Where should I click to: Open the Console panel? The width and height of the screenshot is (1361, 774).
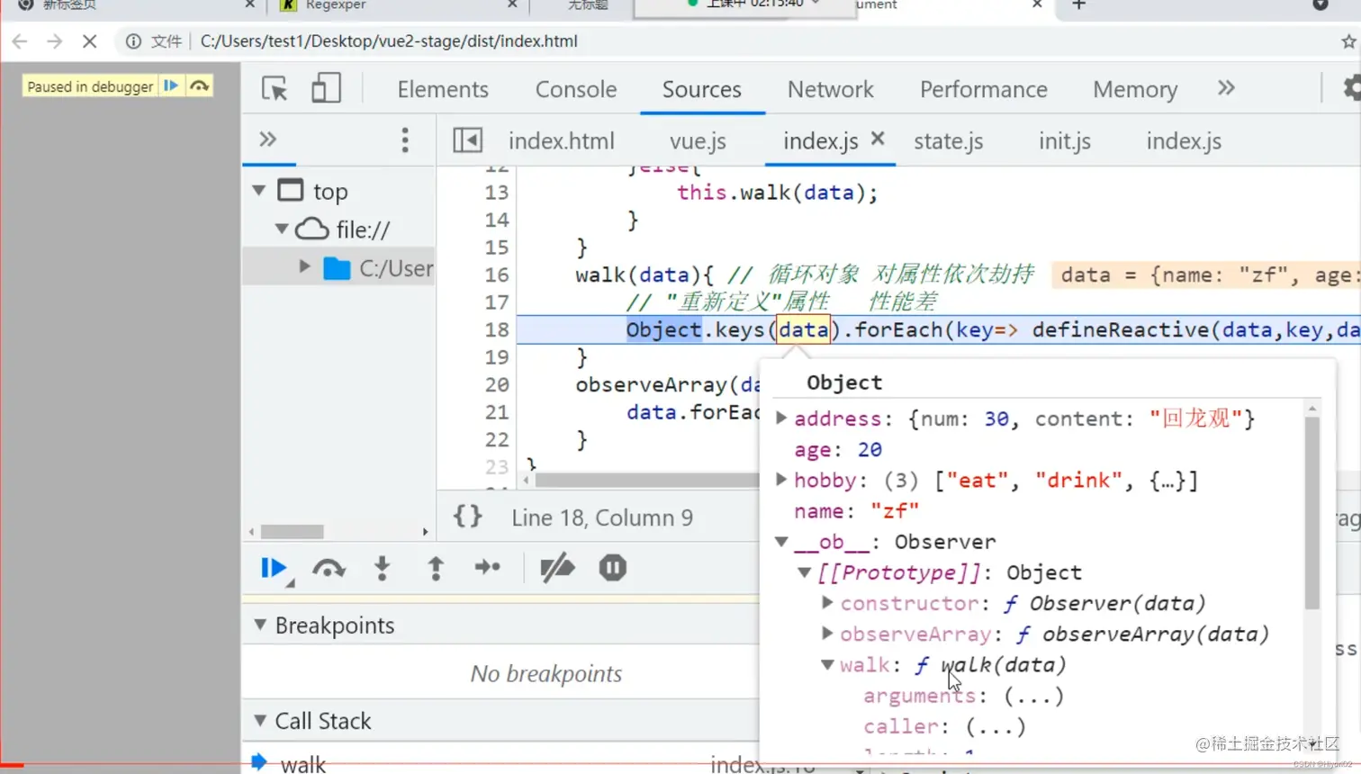(x=576, y=89)
